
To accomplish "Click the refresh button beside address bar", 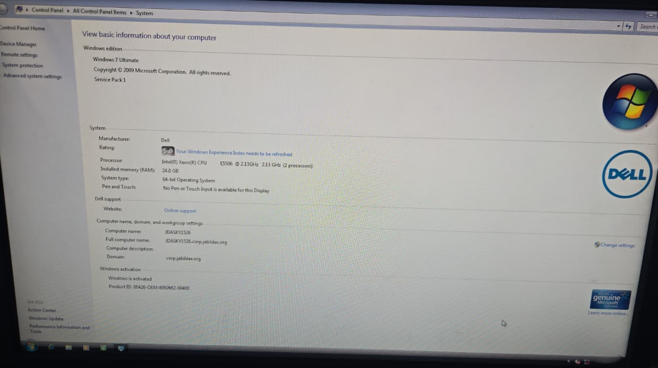I will pos(629,26).
